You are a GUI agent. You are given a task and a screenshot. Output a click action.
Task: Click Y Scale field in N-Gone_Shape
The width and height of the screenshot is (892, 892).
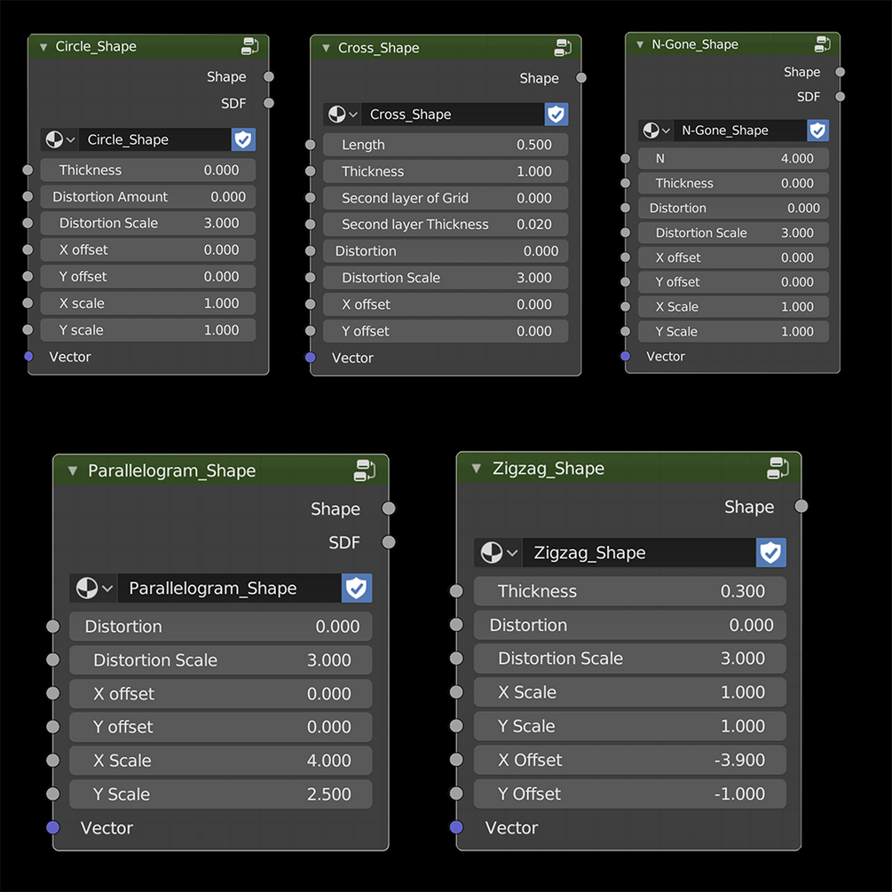pos(733,331)
